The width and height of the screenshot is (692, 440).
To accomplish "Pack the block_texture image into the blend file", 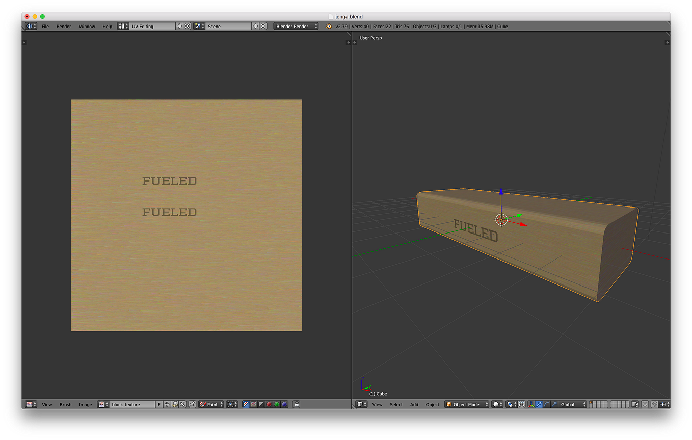I will (x=175, y=404).
